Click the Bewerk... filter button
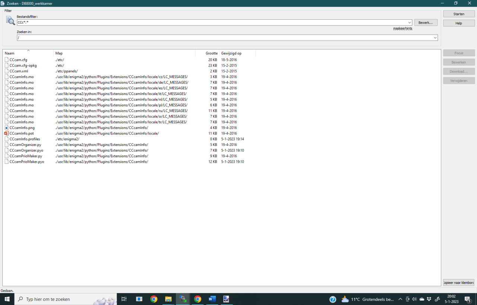 click(x=426, y=23)
